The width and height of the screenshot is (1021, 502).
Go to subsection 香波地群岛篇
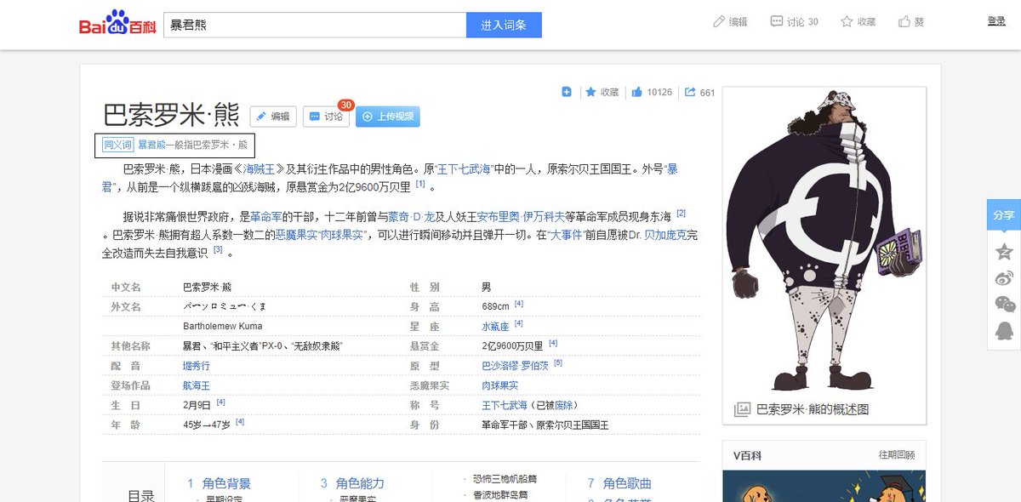(501, 494)
